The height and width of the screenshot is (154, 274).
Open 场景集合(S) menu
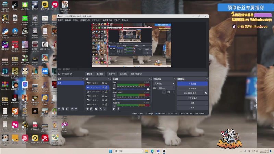(108, 20)
